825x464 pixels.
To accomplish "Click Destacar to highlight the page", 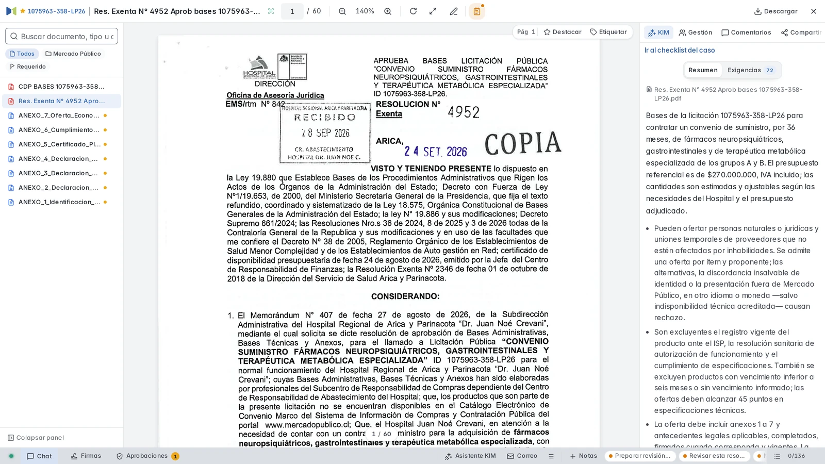I will click(x=563, y=32).
